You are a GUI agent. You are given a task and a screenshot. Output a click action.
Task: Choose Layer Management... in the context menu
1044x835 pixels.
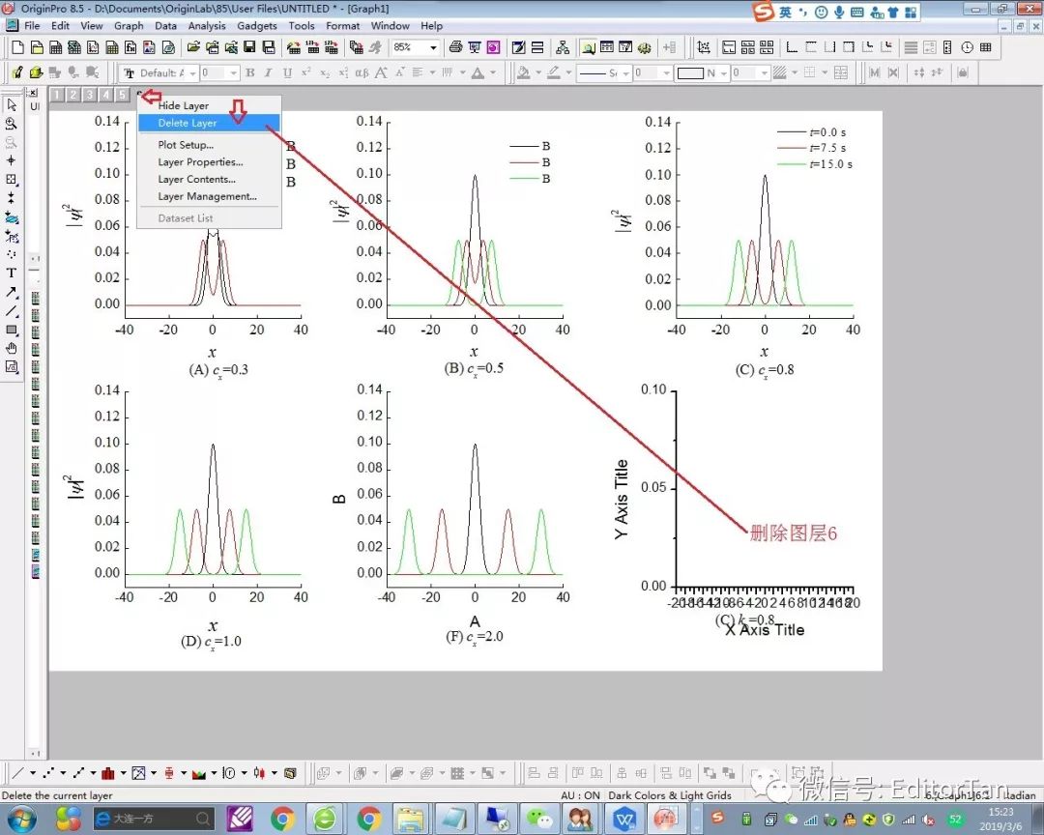pyautogui.click(x=209, y=196)
